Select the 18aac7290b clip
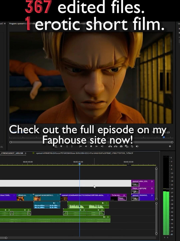This screenshot has height=241, width=180. tap(8, 197)
